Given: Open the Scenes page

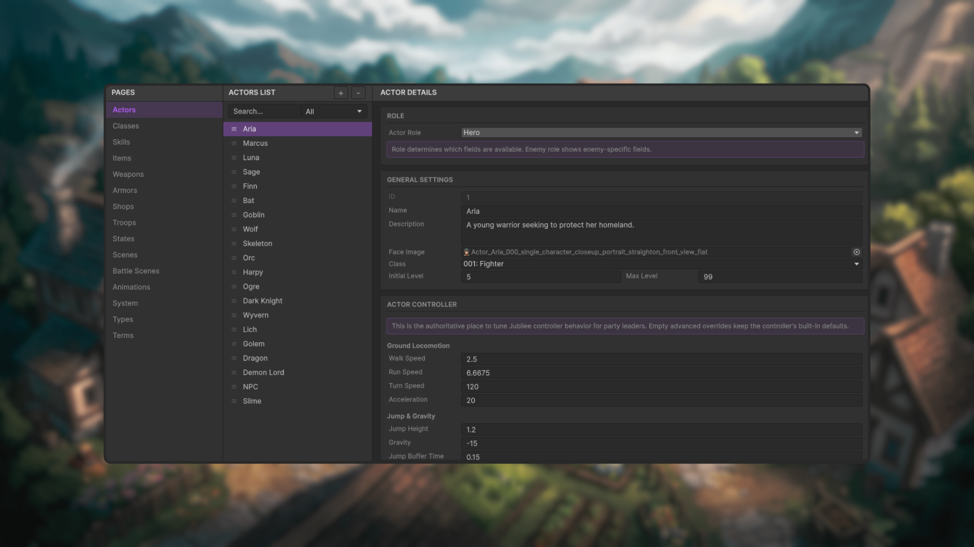Looking at the screenshot, I should click(164, 255).
